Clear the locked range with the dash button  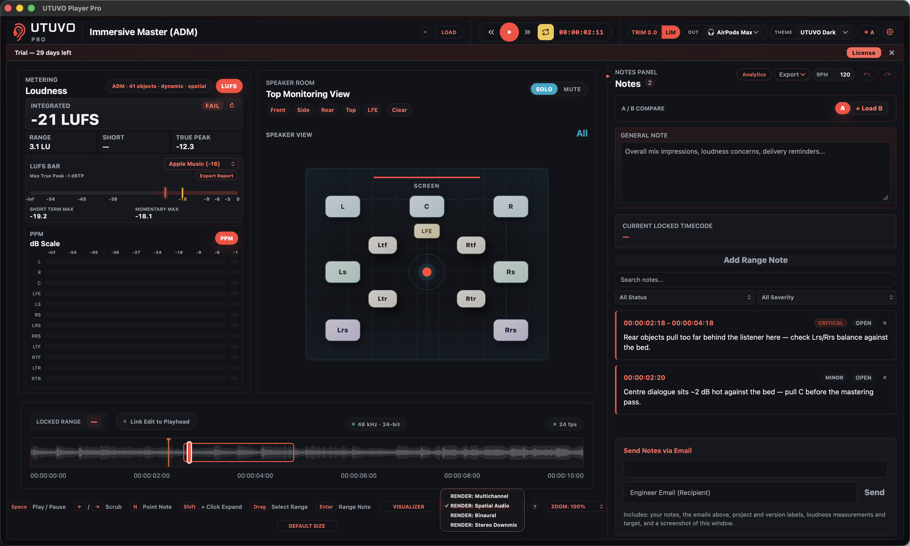pos(94,422)
